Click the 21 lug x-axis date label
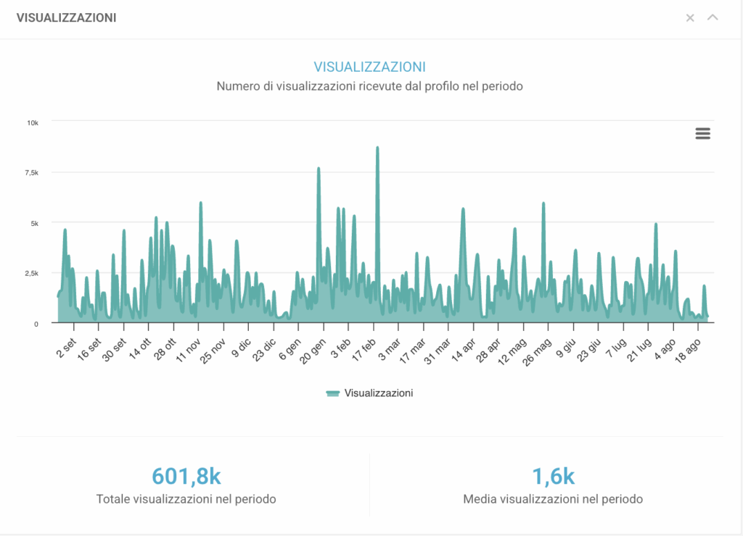 click(639, 350)
